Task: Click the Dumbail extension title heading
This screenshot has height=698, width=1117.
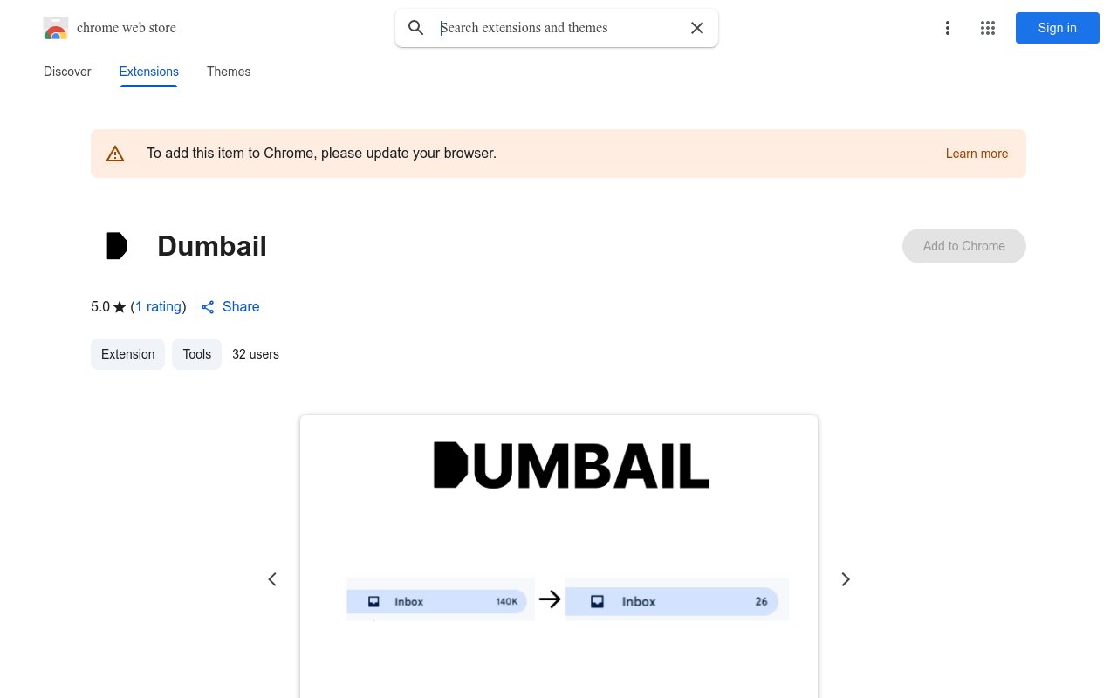Action: 212,246
